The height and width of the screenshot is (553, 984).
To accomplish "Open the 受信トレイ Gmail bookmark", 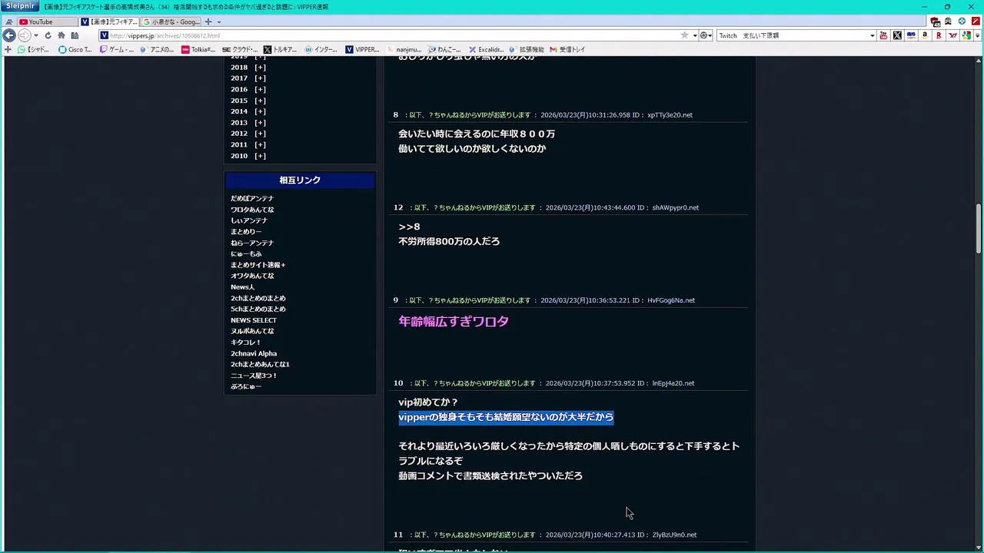I will 567,49.
